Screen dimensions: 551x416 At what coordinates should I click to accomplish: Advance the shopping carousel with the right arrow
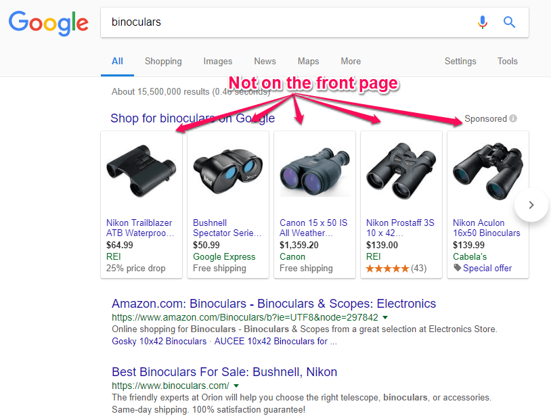(x=531, y=204)
